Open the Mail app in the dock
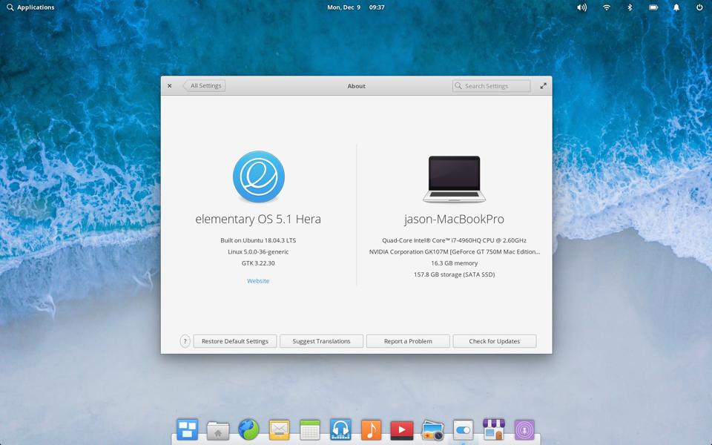Image resolution: width=712 pixels, height=445 pixels. (x=279, y=429)
